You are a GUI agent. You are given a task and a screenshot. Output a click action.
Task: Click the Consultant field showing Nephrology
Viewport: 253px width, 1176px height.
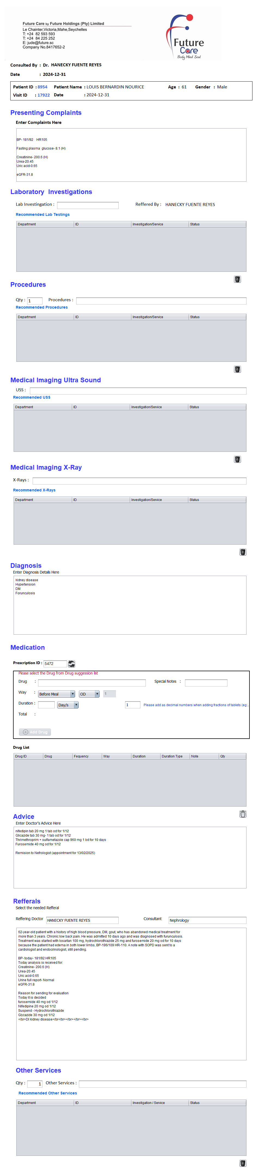(x=207, y=920)
